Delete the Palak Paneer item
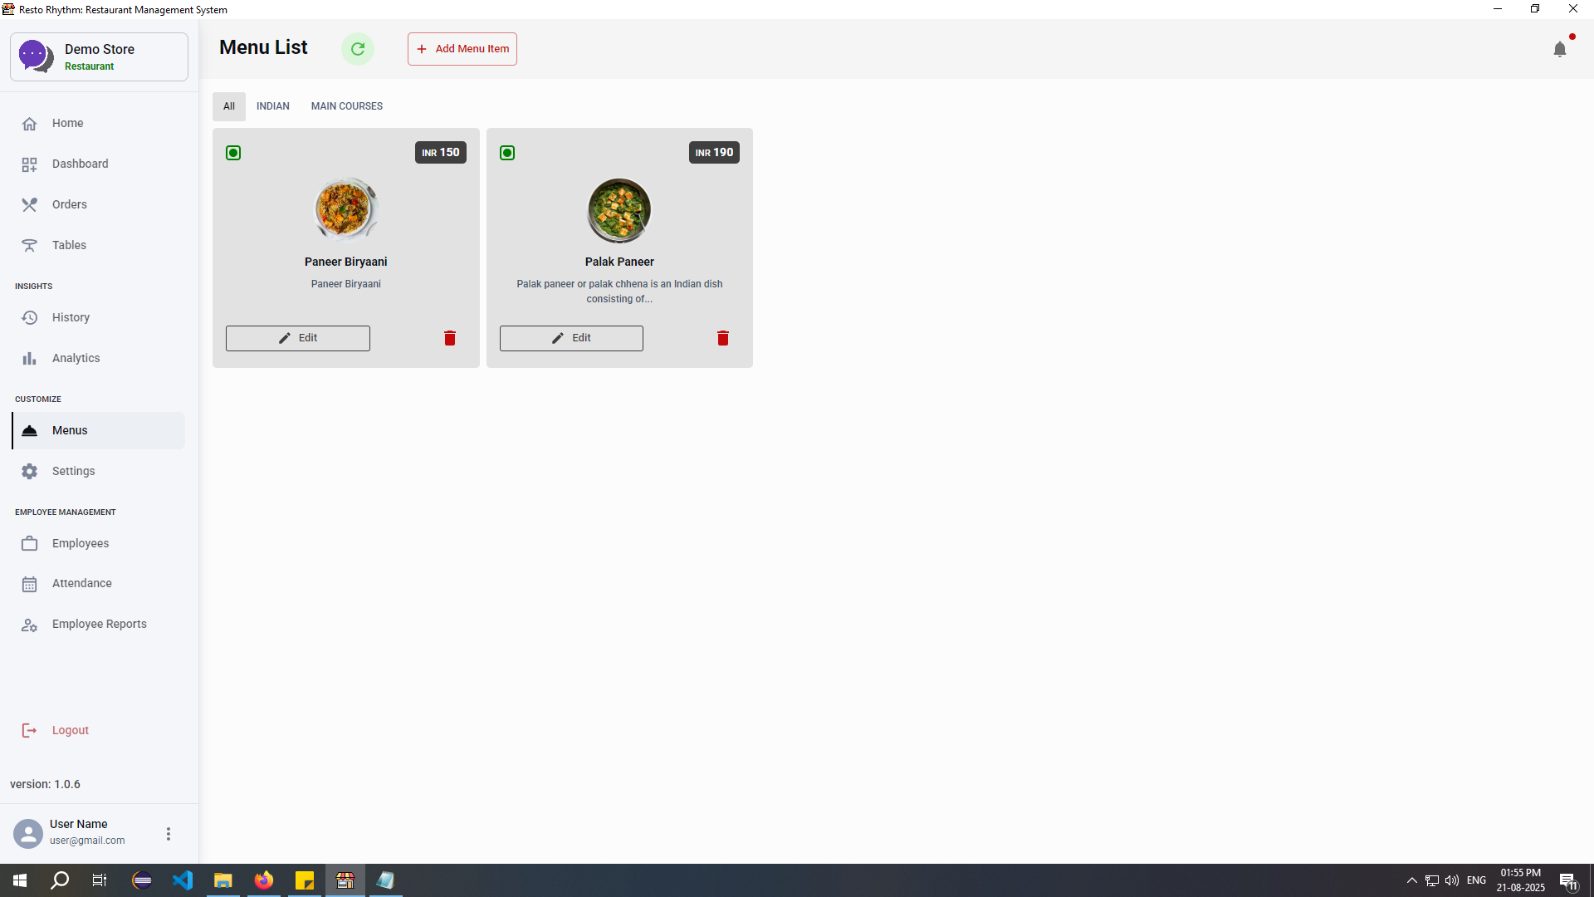Screen dimensions: 1594x897 point(722,338)
